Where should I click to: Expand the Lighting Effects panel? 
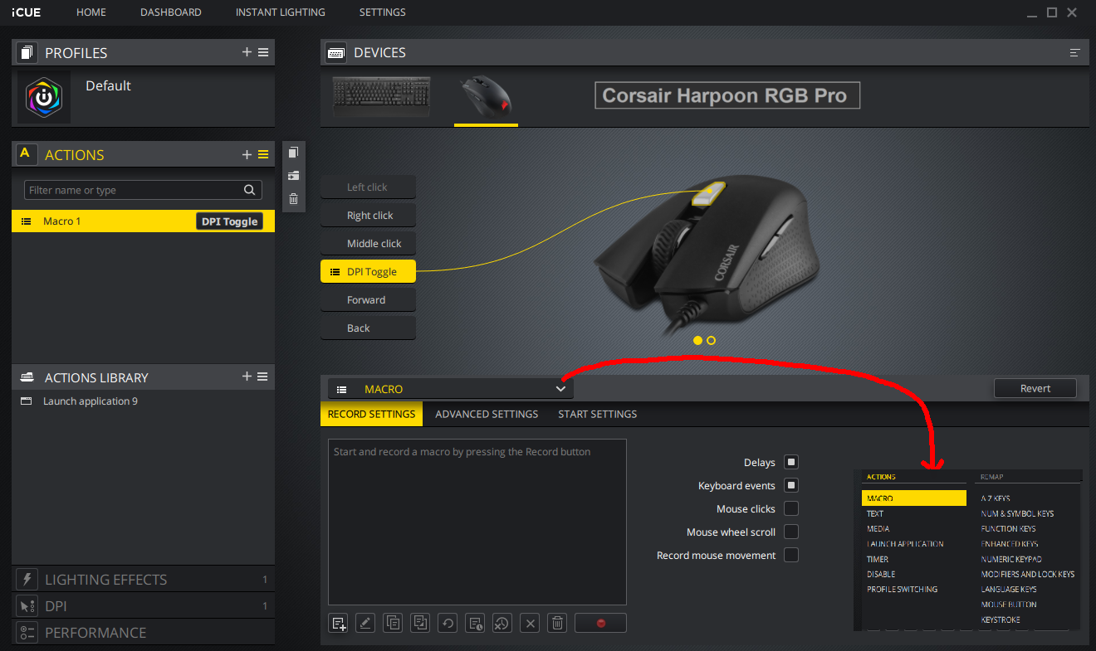(x=143, y=580)
